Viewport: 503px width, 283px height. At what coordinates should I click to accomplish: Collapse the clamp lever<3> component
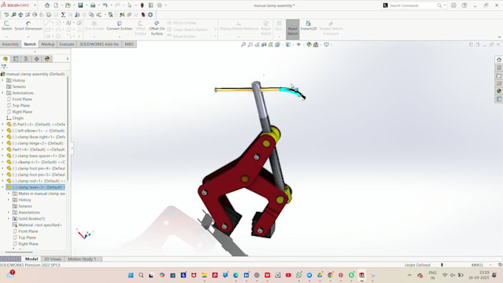pos(3,187)
